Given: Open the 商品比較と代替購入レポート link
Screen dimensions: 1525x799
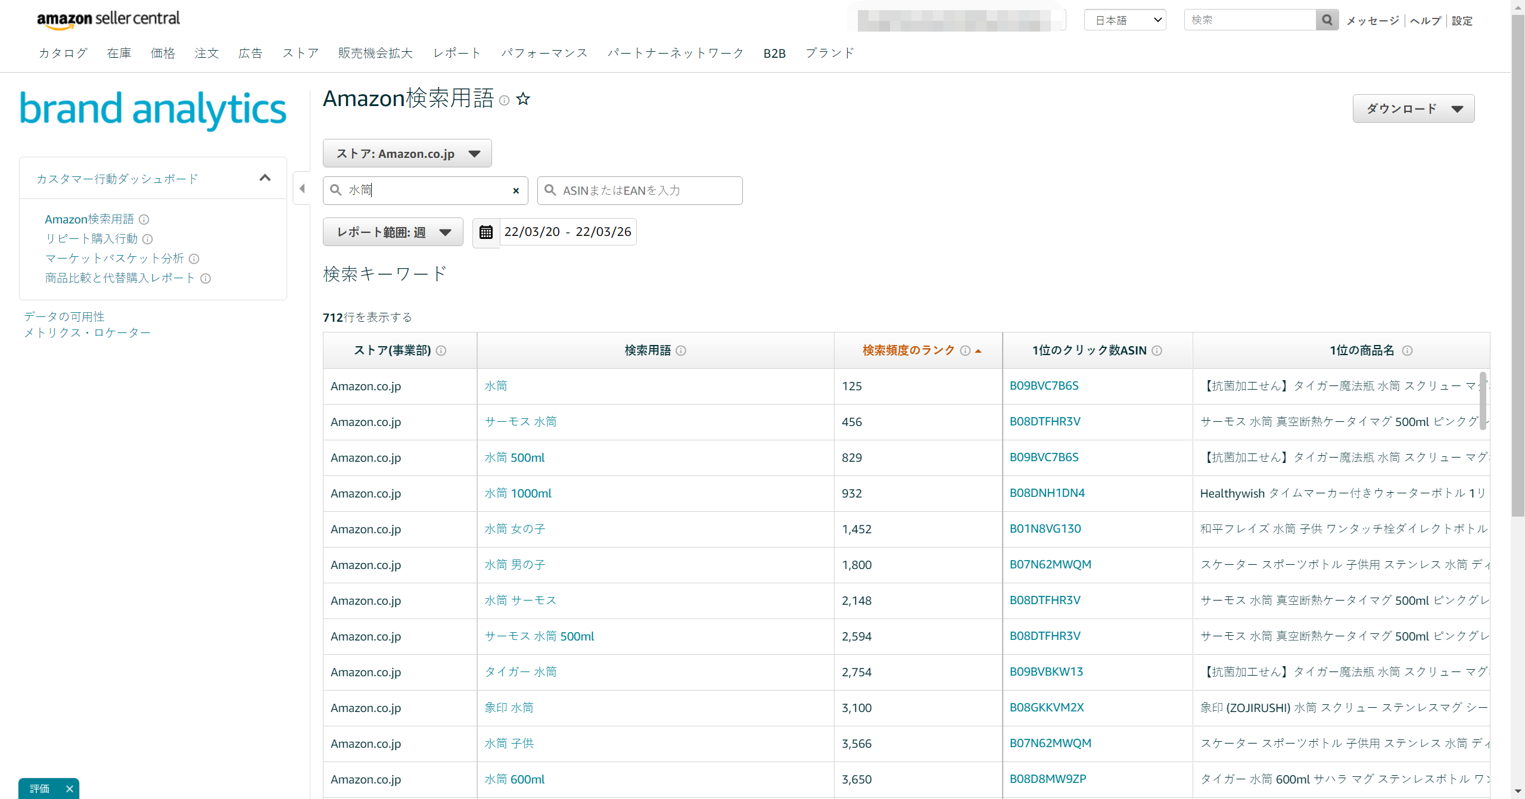Looking at the screenshot, I should click(x=120, y=278).
